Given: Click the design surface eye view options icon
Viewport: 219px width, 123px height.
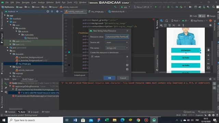Looking at the screenshot, I should (161, 25).
